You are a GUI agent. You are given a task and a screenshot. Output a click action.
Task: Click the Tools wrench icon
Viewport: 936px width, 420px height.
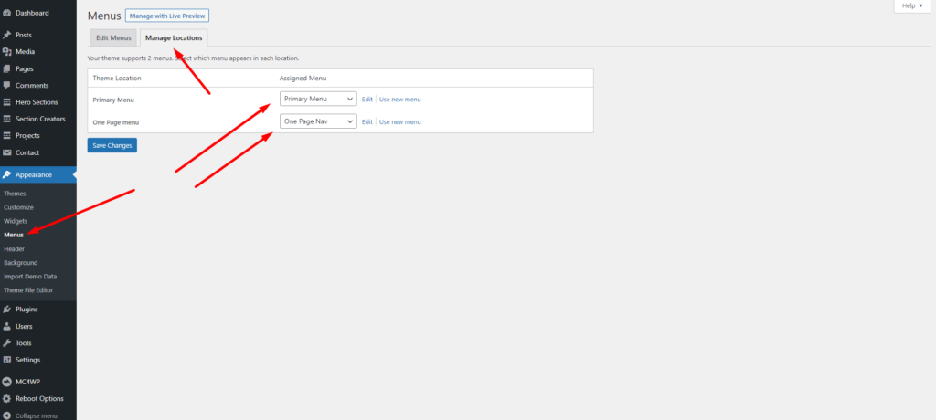[7, 343]
